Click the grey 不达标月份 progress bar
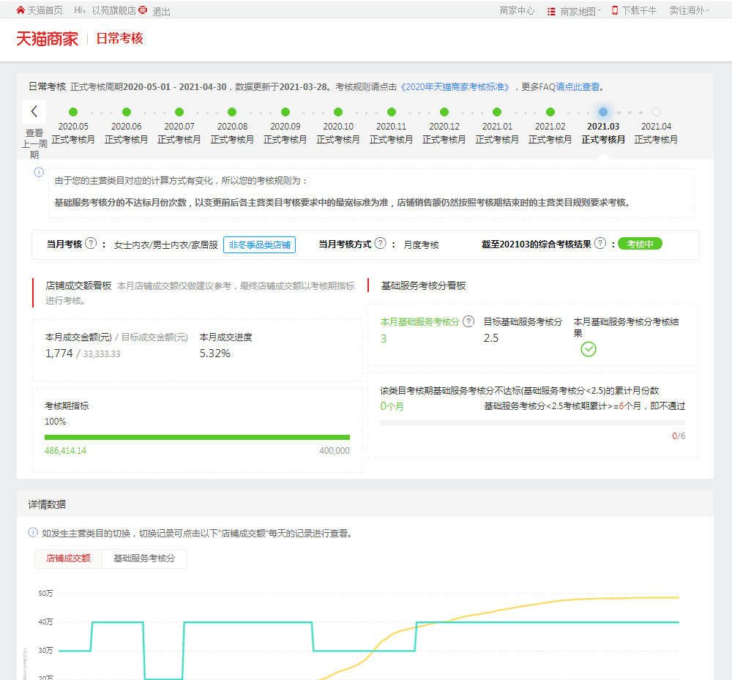 click(532, 422)
